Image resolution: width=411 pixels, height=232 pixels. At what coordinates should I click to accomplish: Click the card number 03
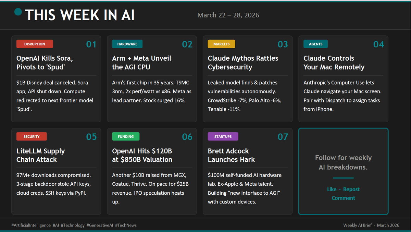point(283,44)
